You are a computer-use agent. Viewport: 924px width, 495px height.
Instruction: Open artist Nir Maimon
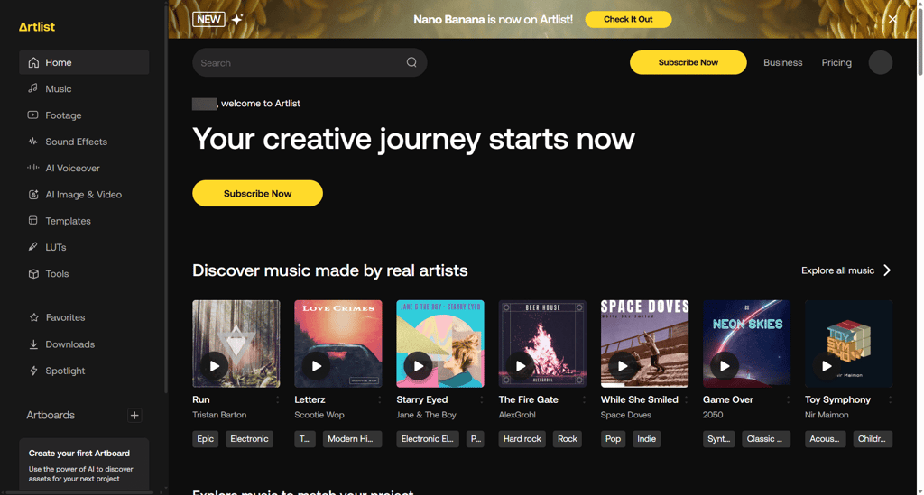(x=827, y=415)
